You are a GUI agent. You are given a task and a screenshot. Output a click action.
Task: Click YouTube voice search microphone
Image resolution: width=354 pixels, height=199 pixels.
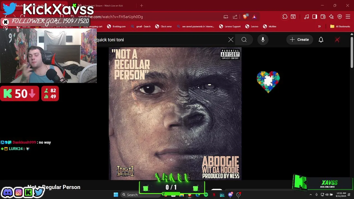263,40
